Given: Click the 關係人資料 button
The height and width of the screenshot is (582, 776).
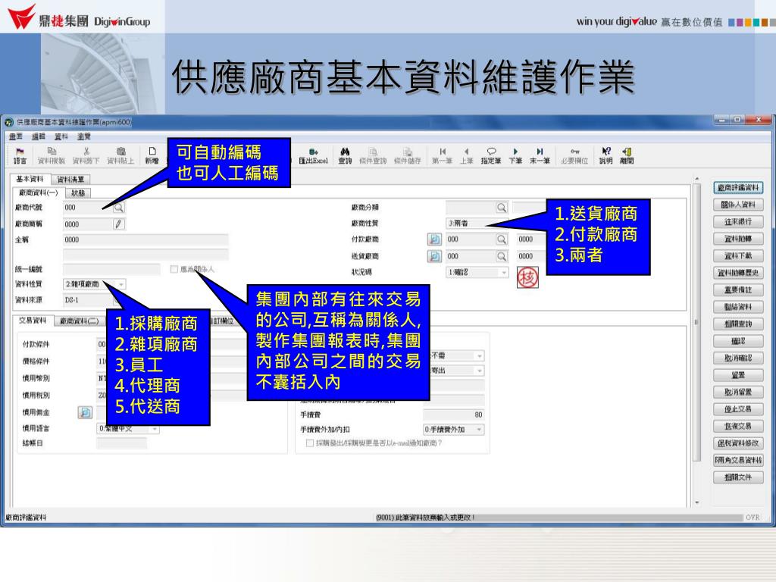Looking at the screenshot, I should [738, 205].
